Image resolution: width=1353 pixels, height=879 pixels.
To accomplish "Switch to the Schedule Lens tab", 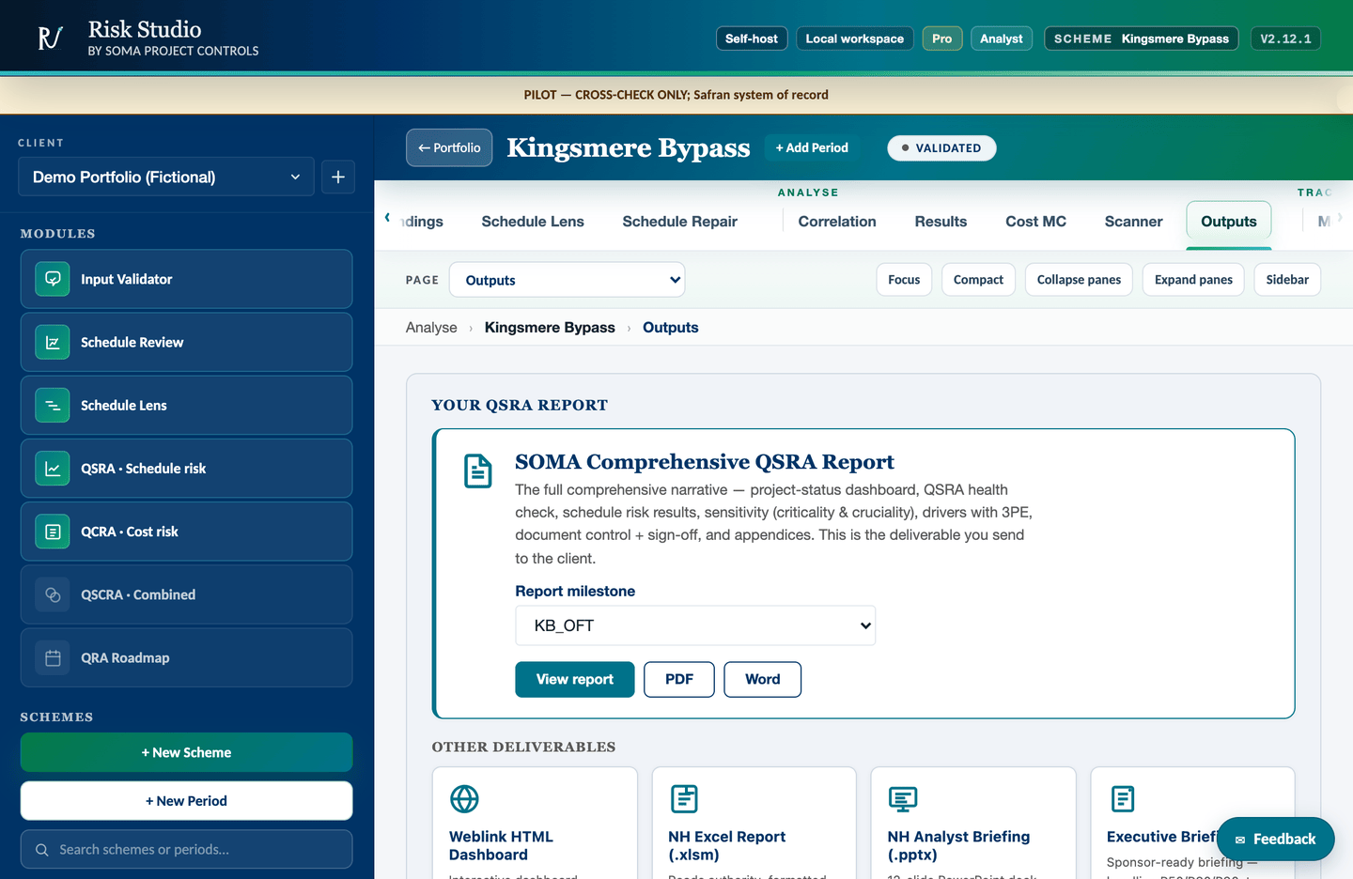I will 533,222.
